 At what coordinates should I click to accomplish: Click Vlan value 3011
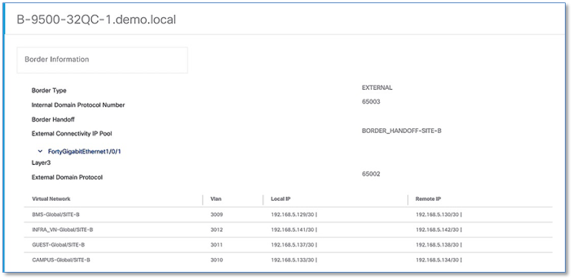pos(217,245)
